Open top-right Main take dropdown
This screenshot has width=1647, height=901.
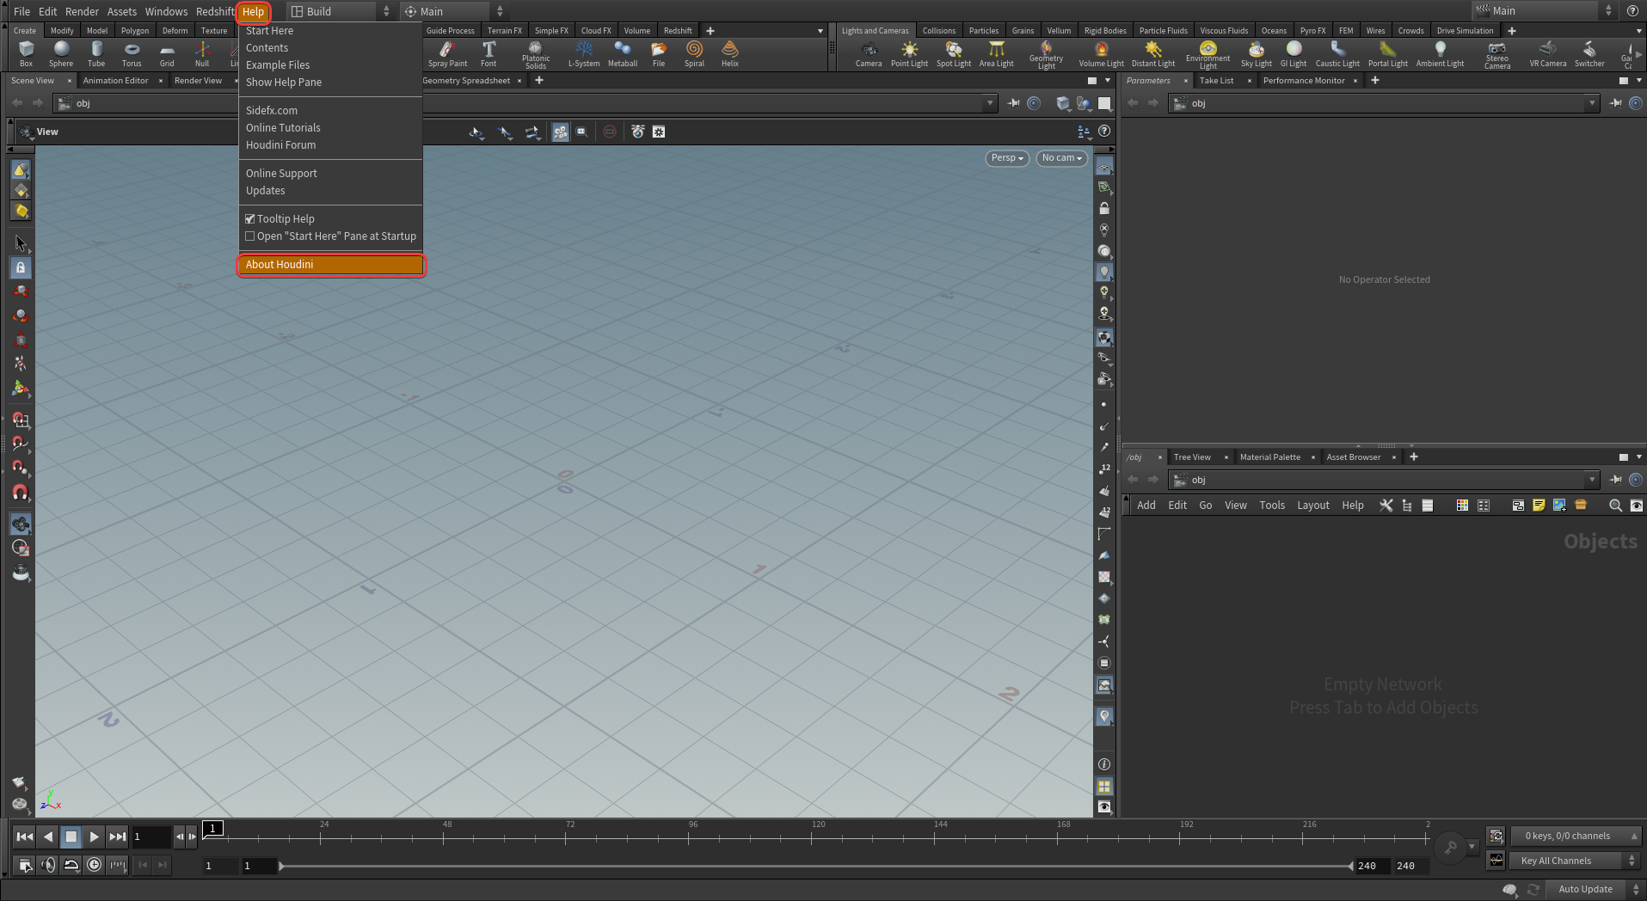(1544, 10)
